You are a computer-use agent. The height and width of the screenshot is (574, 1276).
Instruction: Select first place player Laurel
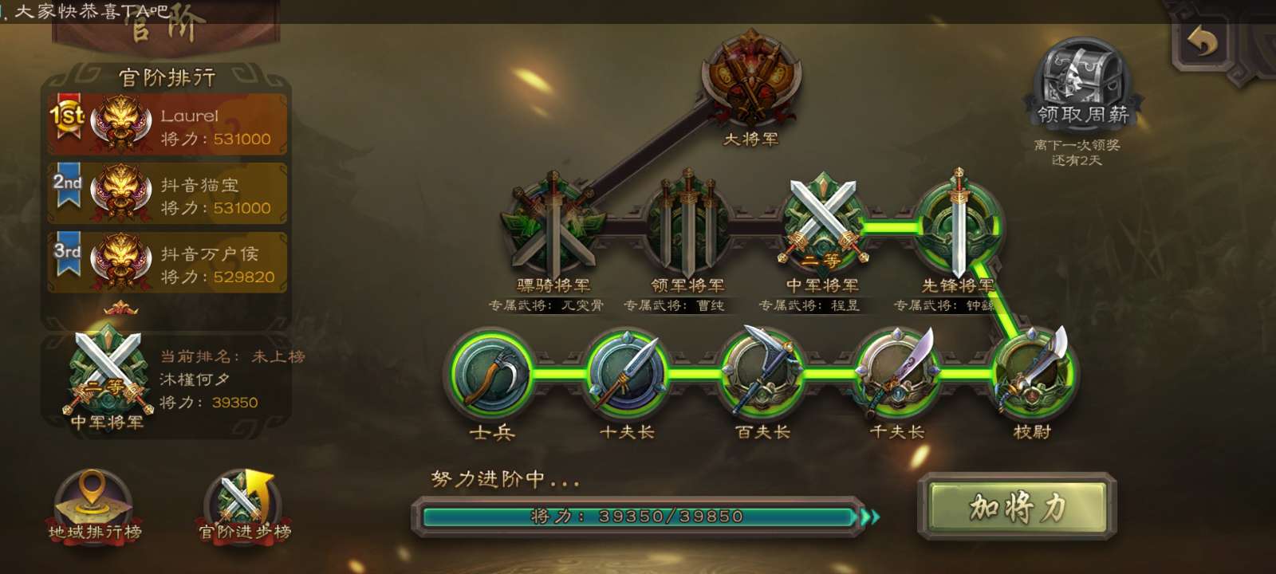point(167,125)
